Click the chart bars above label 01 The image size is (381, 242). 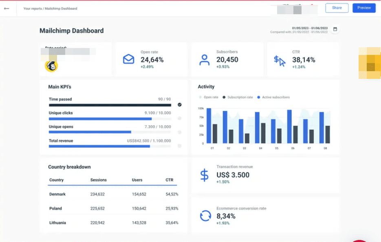[x=211, y=126]
